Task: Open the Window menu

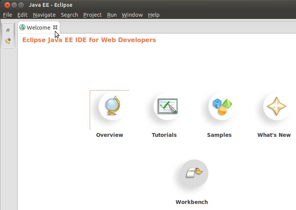Action: pos(132,15)
